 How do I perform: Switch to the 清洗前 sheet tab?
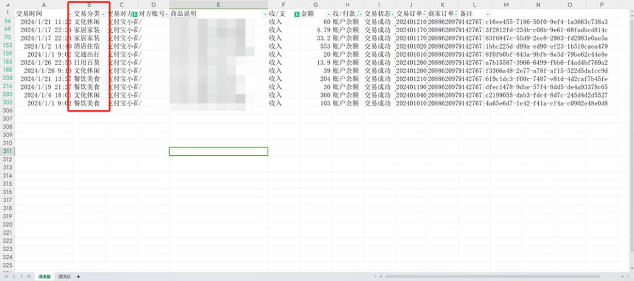43,276
